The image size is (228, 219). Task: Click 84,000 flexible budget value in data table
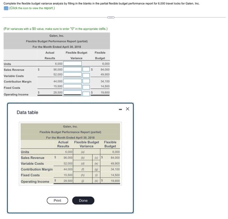(115, 158)
